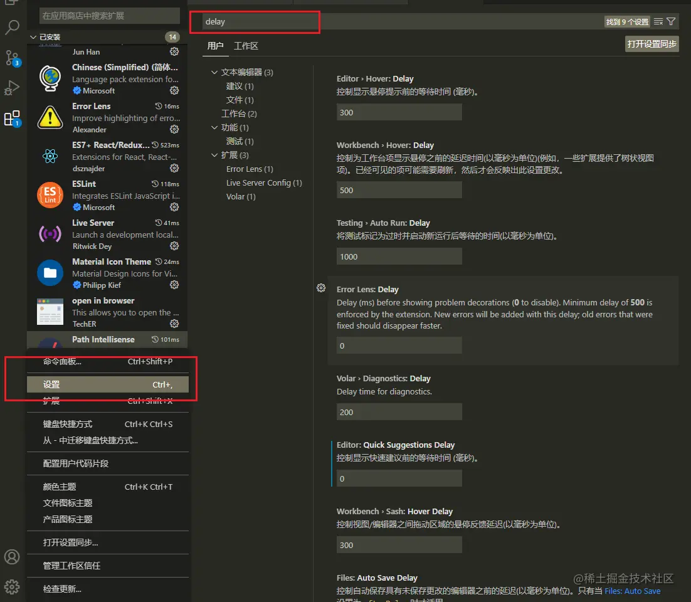Open manage gear for Live Server extension
The width and height of the screenshot is (691, 602).
pyautogui.click(x=174, y=245)
